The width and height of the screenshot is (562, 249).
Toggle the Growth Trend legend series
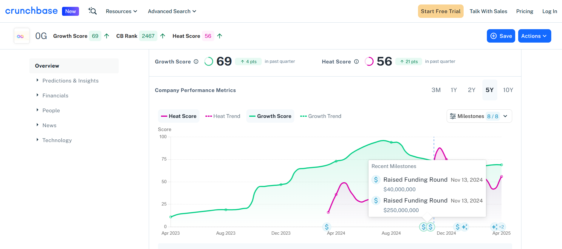pyautogui.click(x=321, y=116)
